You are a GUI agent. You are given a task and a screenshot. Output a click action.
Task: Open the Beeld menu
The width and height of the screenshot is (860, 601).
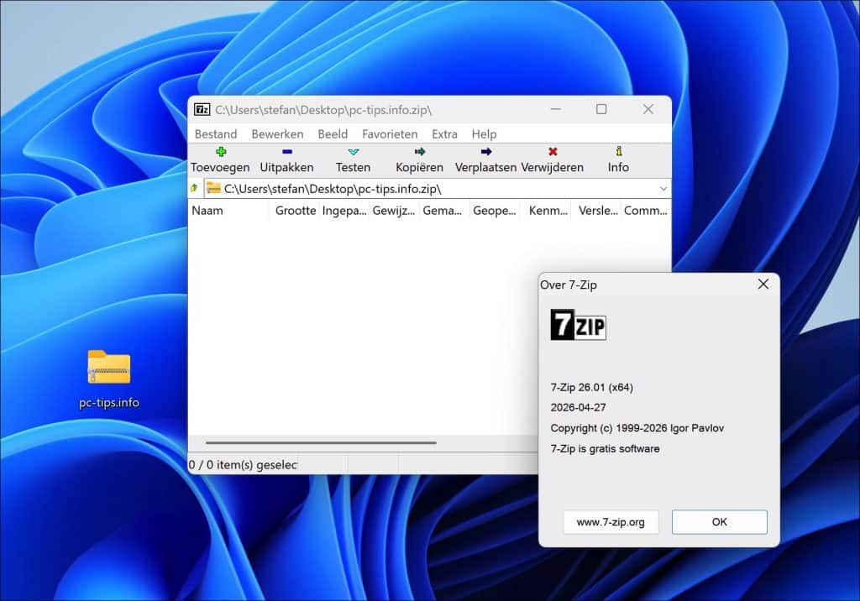click(x=333, y=133)
